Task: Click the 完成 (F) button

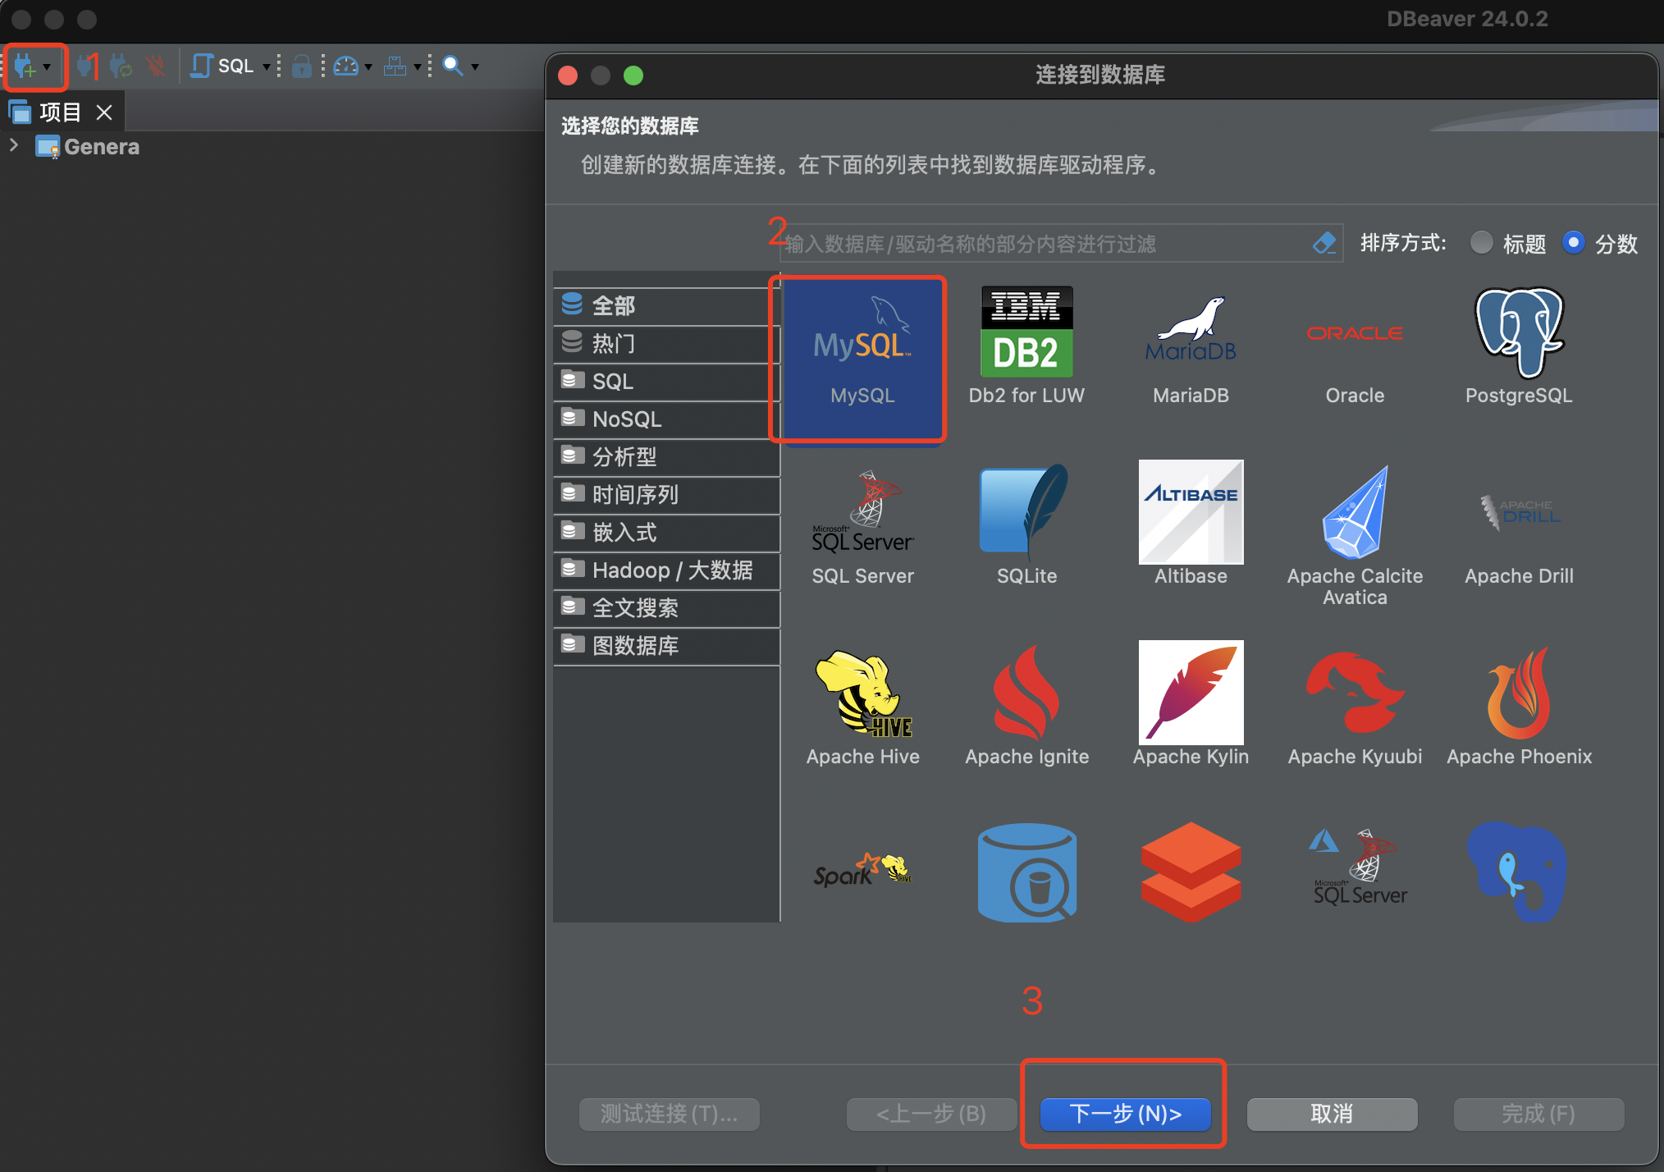Action: [x=1538, y=1114]
